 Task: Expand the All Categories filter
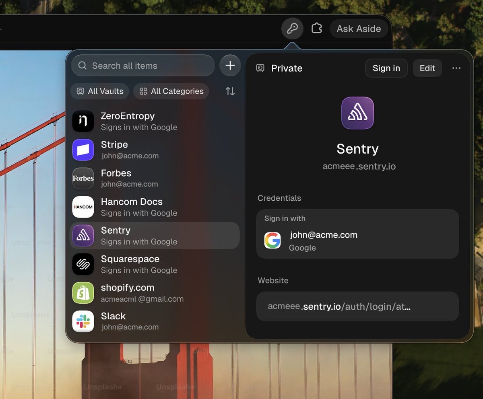click(171, 91)
